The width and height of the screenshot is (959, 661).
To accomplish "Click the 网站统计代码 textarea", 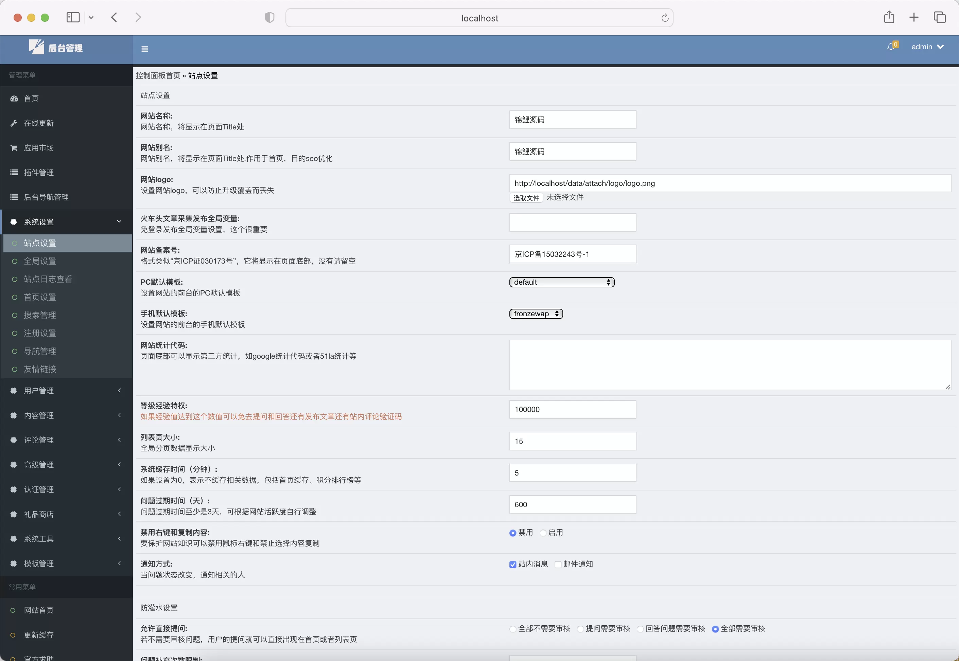I will pyautogui.click(x=730, y=365).
